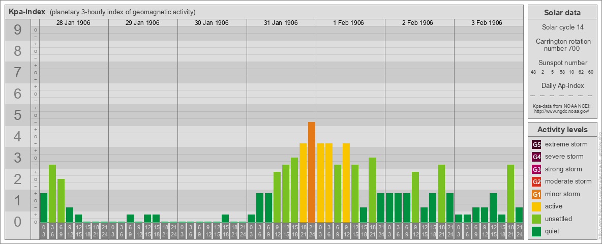Click the Kp axis label 4
This screenshot has height=244, width=602.
tap(17, 137)
